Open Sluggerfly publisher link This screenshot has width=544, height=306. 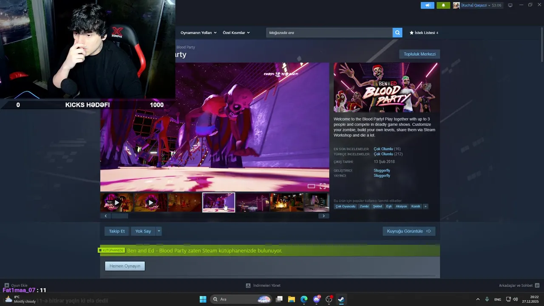(x=382, y=176)
